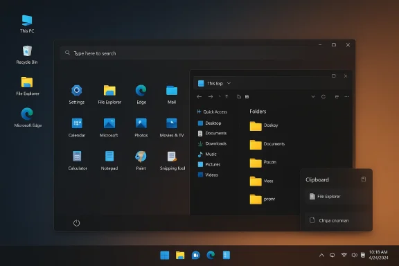399x266 pixels.
Task: Select the Chnpa cnonnan clipboard entry
Action: pyautogui.click(x=337, y=220)
